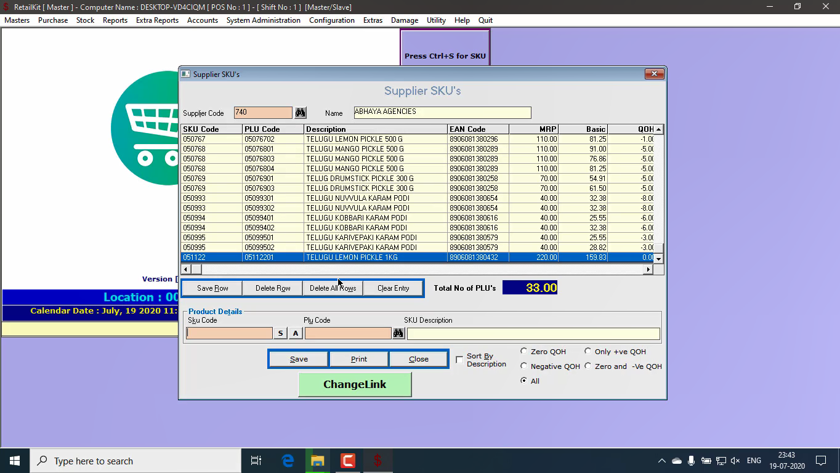Click the Press Ctrl+S for SKU button
This screenshot has width=840, height=473.
point(445,47)
